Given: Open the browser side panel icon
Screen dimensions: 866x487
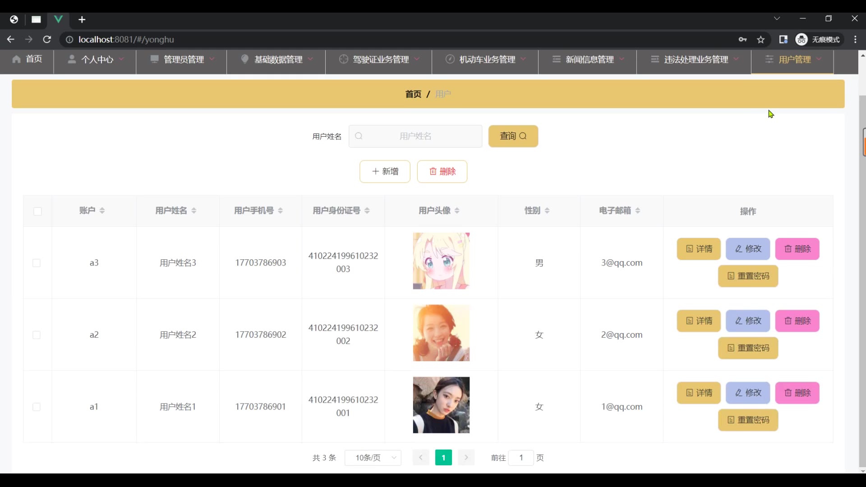Looking at the screenshot, I should [x=783, y=40].
